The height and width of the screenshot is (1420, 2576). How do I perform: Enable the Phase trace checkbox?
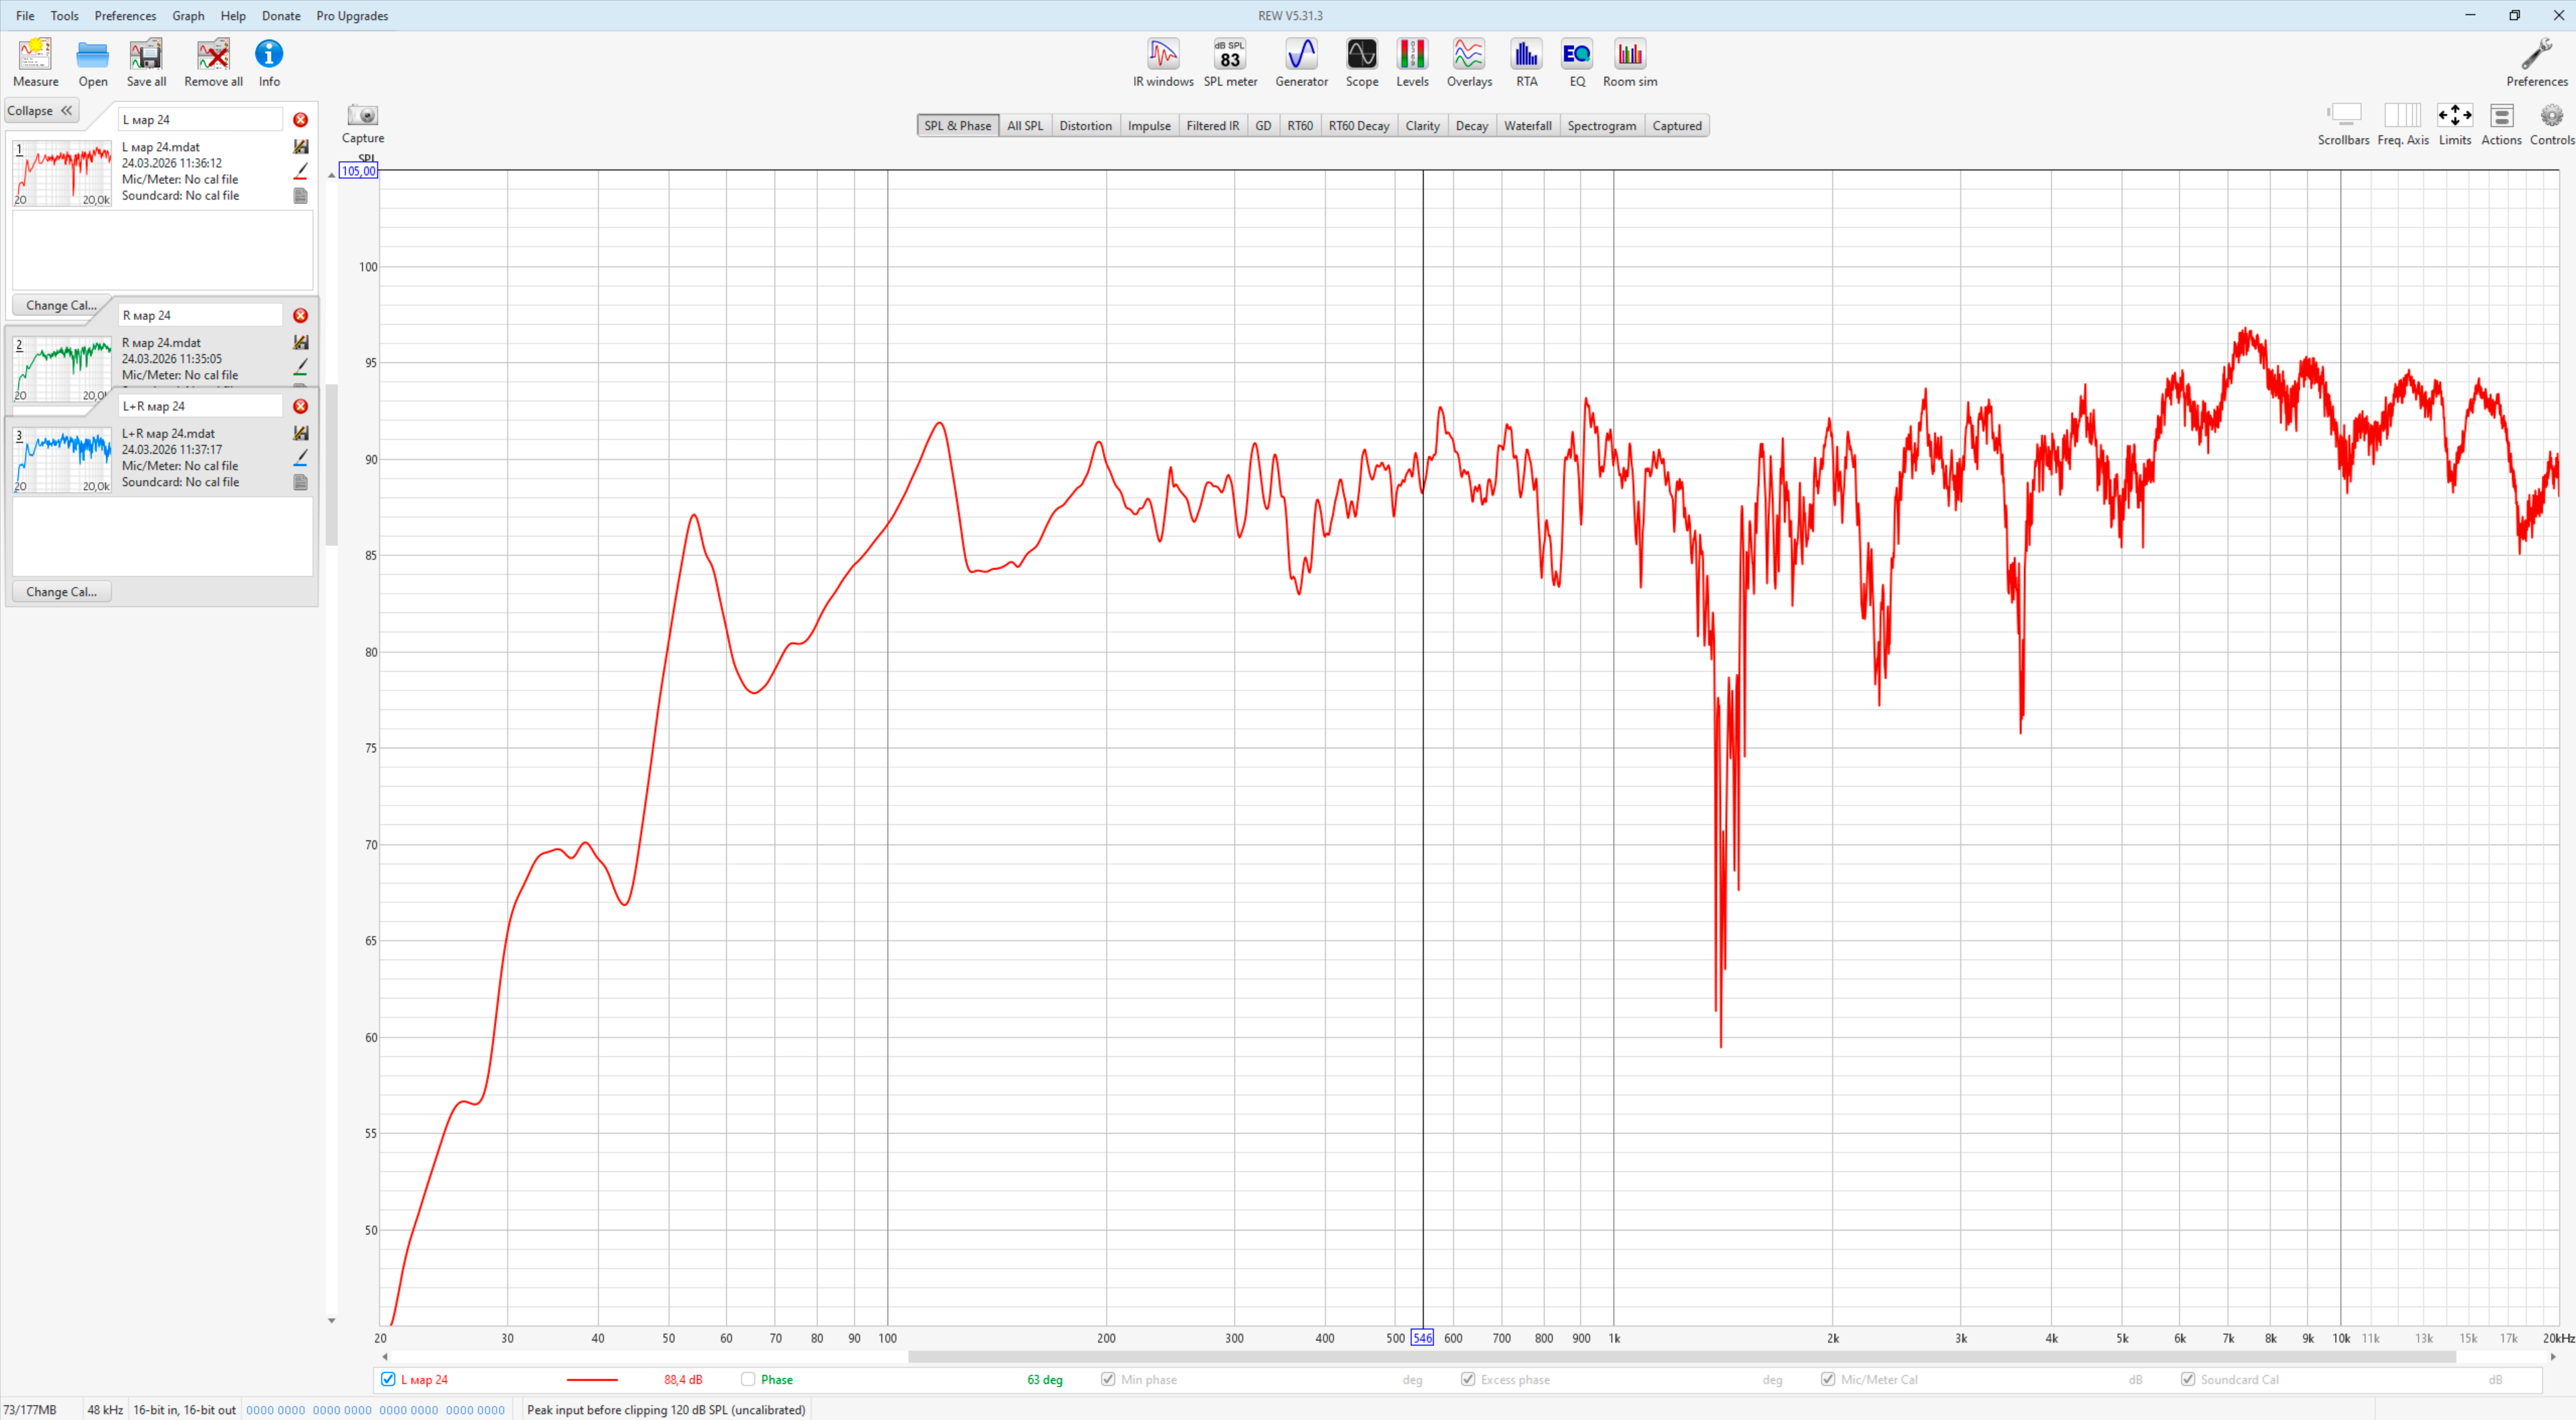point(748,1379)
